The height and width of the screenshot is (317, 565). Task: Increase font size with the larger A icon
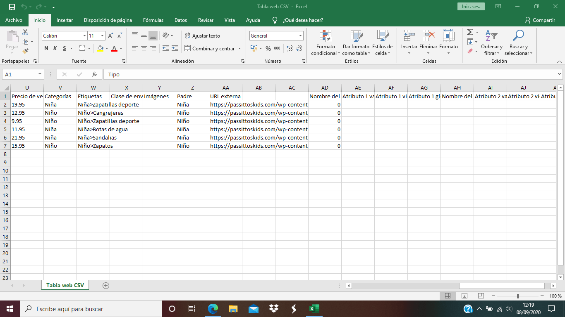tap(110, 36)
